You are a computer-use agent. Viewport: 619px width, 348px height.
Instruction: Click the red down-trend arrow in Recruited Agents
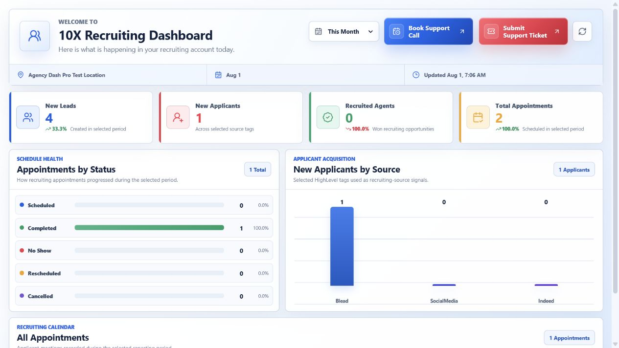click(348, 129)
